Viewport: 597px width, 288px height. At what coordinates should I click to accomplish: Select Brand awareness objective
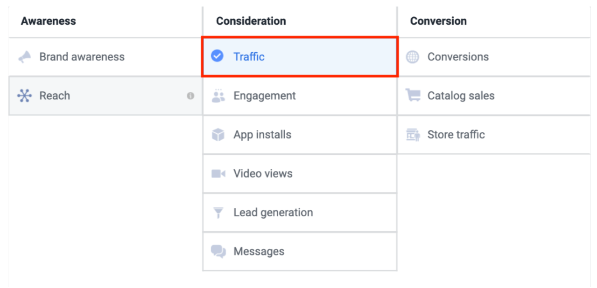[x=82, y=57]
